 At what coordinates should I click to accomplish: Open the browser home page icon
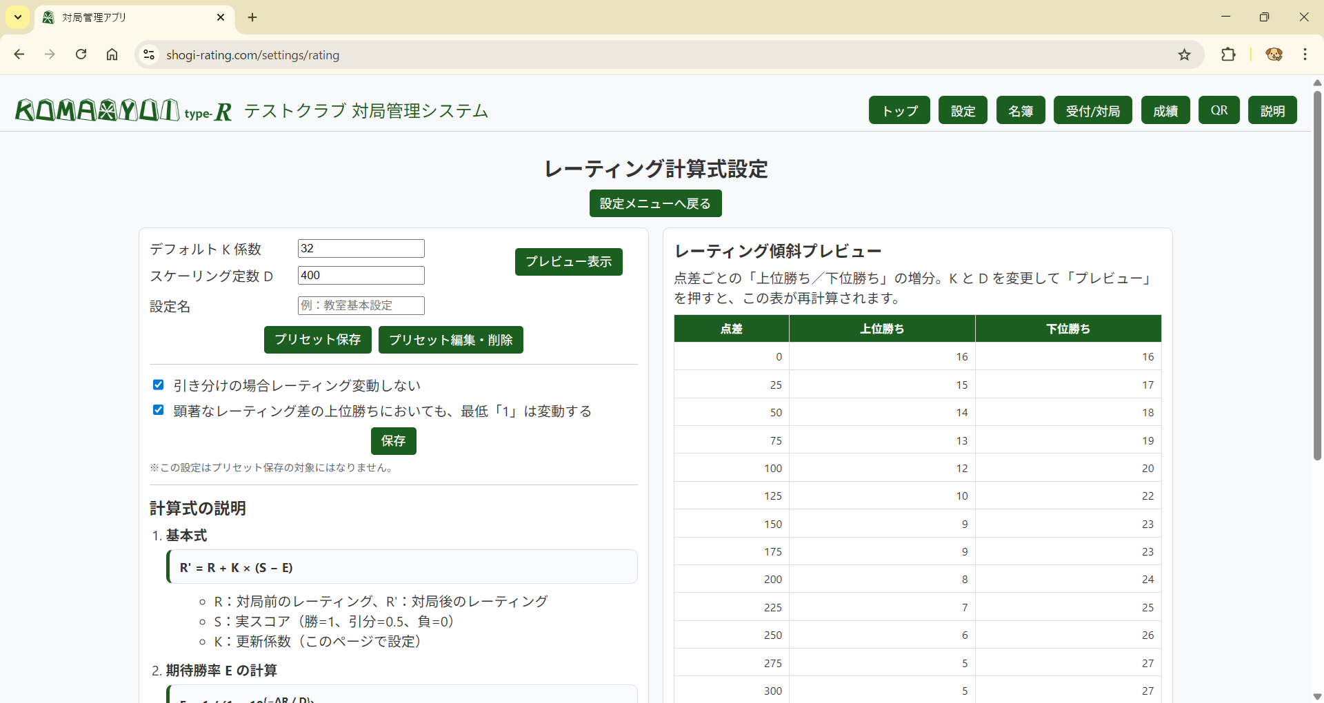[x=112, y=54]
